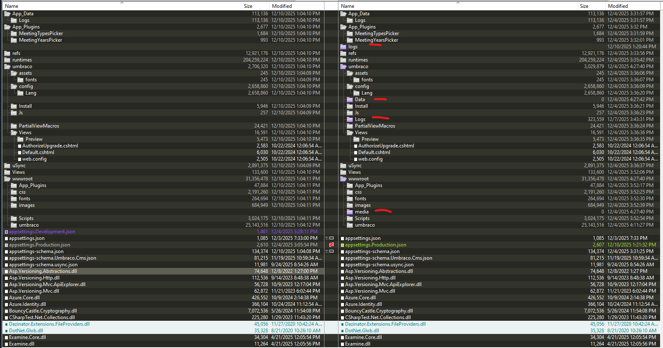The width and height of the screenshot is (663, 348).
Task: Click the purple lowercase logs folder icon on right
Action: point(343,47)
